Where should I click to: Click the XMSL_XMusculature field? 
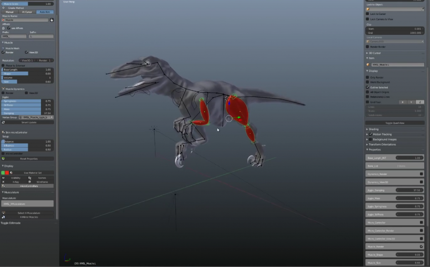28,204
